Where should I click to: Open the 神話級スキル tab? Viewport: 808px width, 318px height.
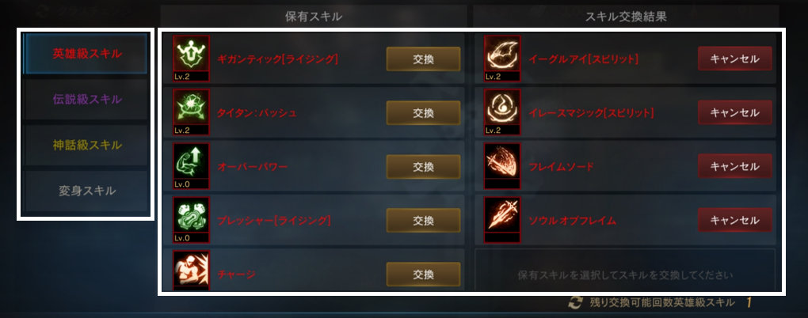(87, 145)
